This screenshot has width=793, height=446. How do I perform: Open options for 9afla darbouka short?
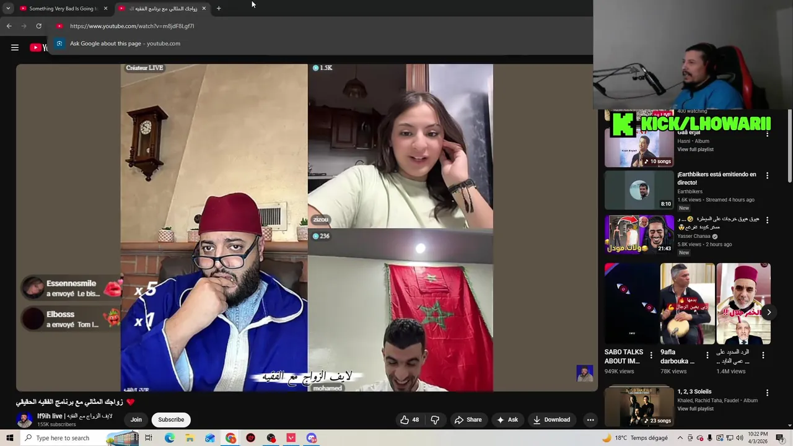[707, 356]
